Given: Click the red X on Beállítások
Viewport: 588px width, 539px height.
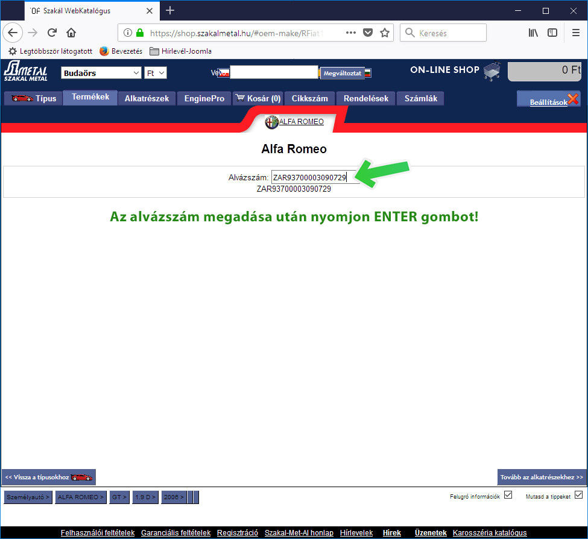Looking at the screenshot, I should [574, 99].
